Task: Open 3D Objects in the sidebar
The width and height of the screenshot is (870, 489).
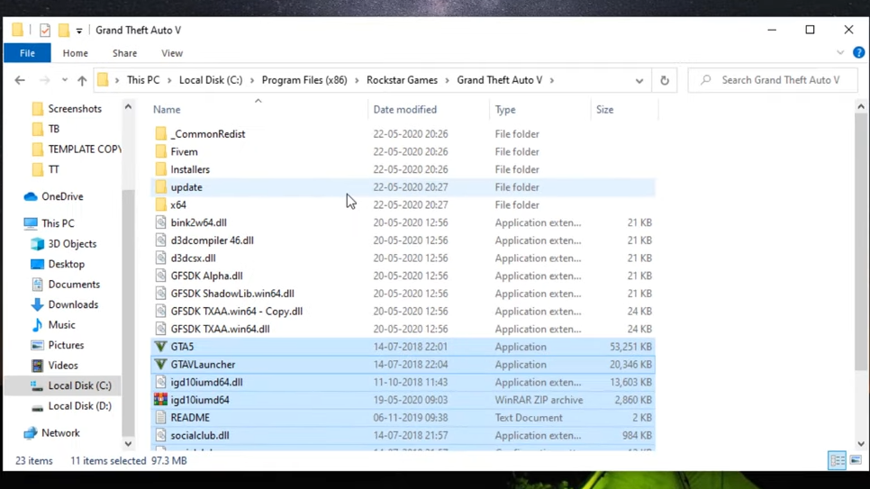Action: [x=72, y=244]
